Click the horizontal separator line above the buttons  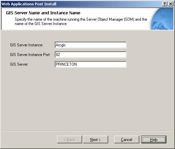click(87, 131)
